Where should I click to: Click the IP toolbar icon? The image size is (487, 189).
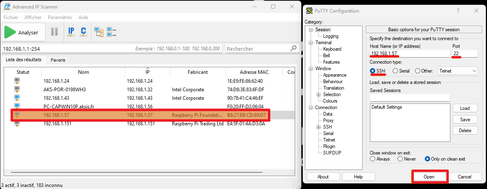[x=71, y=32]
